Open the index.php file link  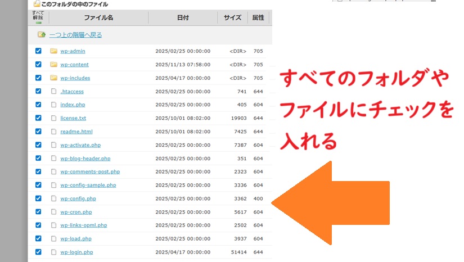[x=73, y=105]
